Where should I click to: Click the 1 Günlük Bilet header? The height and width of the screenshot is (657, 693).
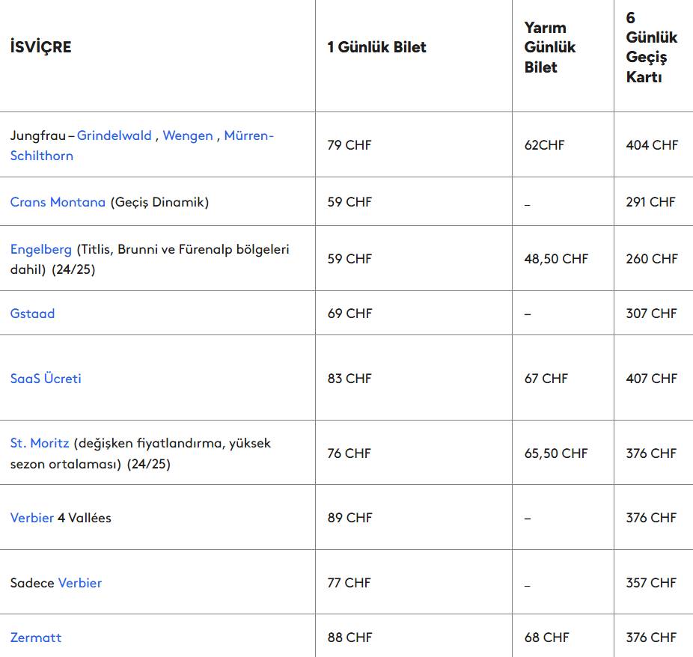tap(376, 47)
